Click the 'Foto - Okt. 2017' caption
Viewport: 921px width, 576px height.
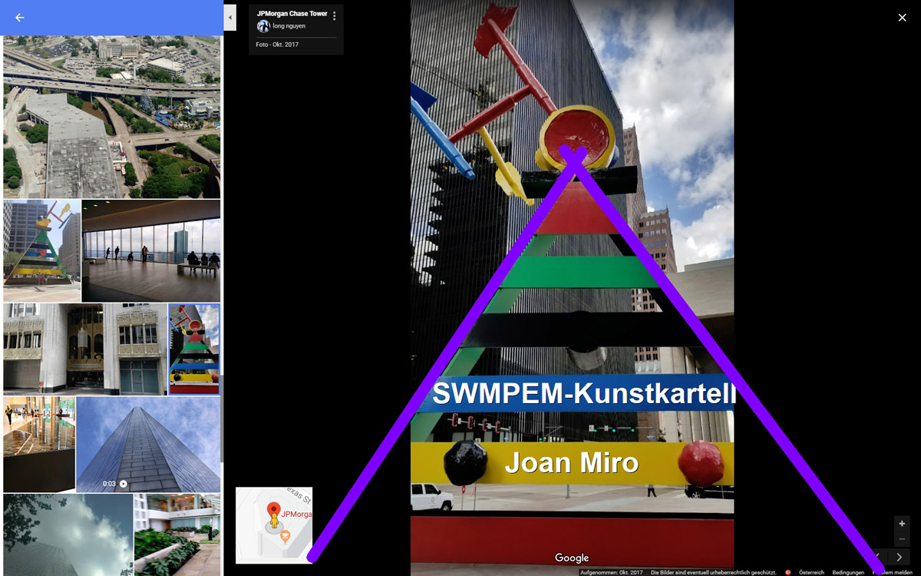(x=277, y=45)
